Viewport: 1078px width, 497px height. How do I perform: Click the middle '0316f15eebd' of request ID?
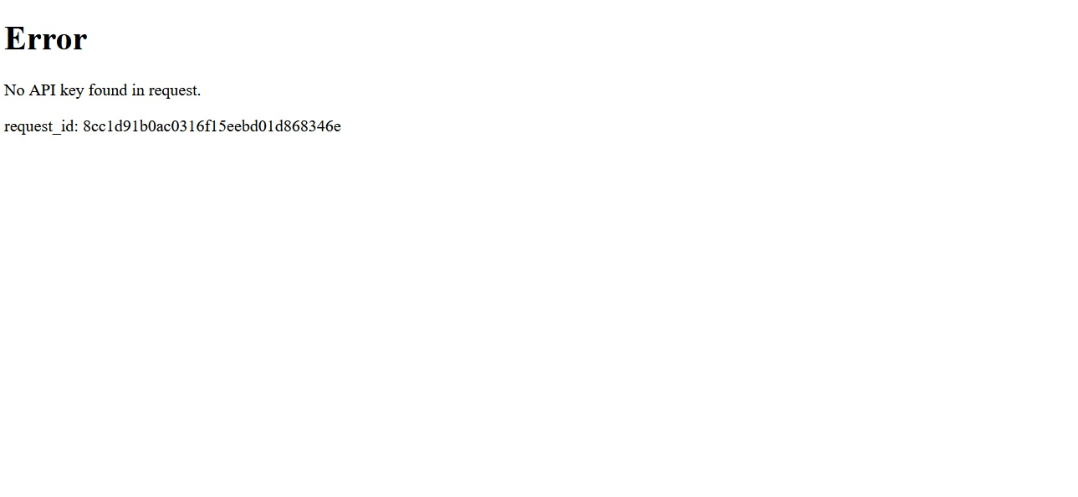(216, 126)
